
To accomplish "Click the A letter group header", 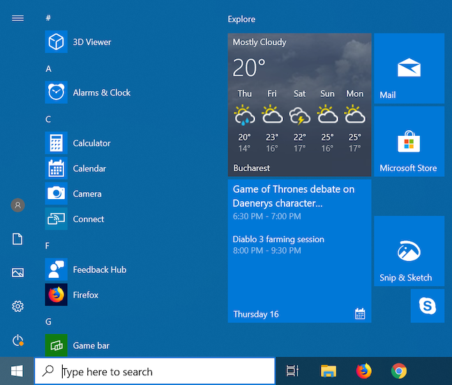I will [48, 69].
